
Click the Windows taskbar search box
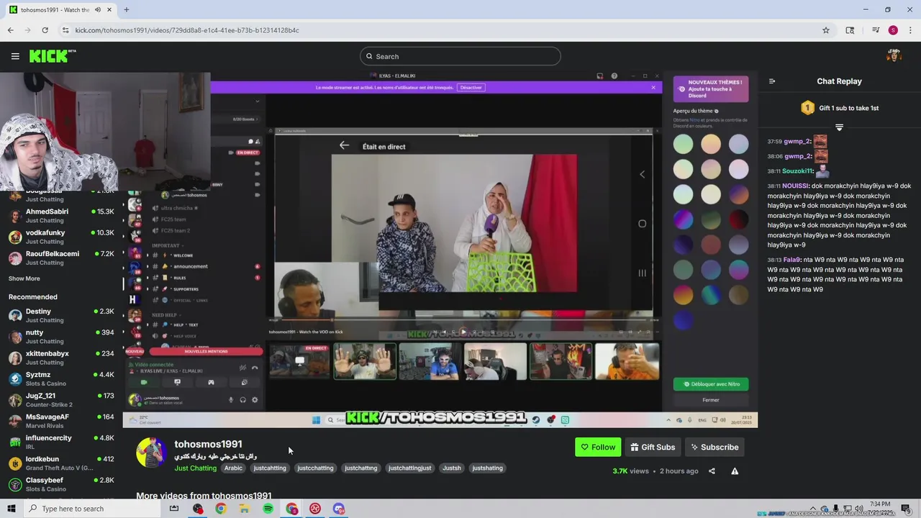(x=92, y=509)
